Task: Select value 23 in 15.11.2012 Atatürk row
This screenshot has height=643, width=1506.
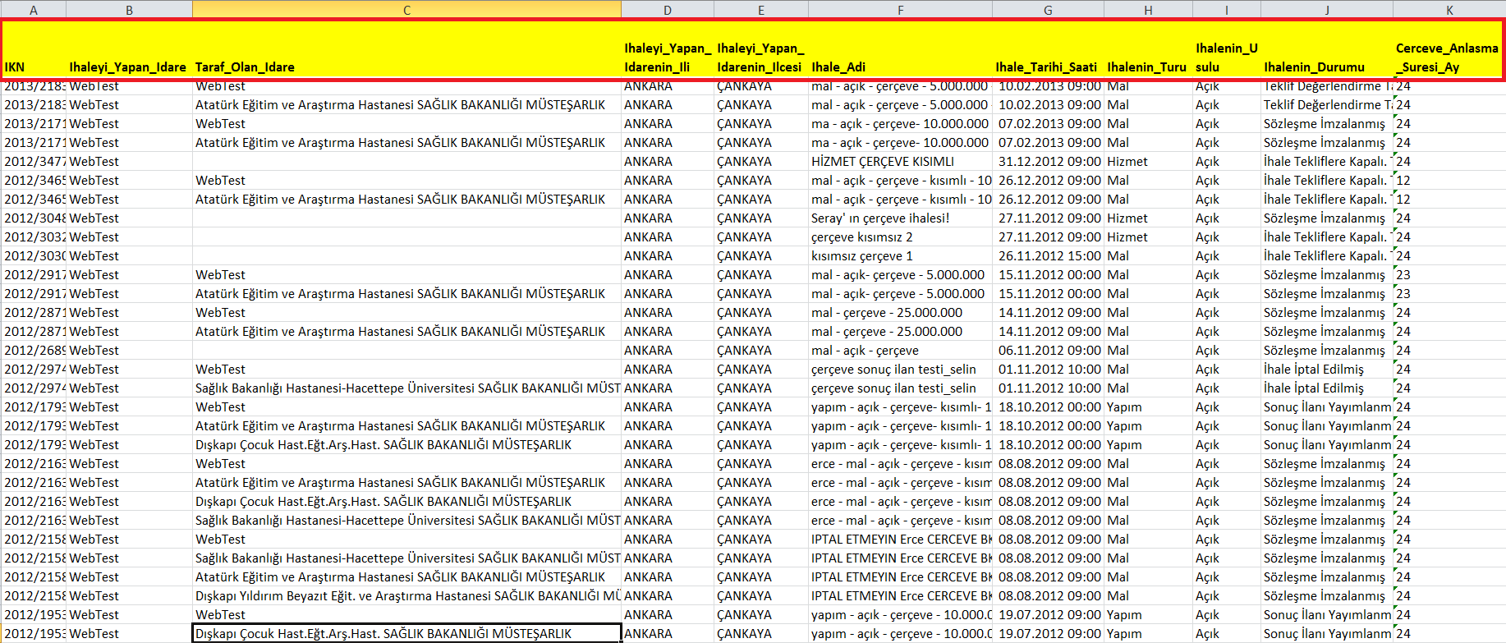Action: point(1449,294)
